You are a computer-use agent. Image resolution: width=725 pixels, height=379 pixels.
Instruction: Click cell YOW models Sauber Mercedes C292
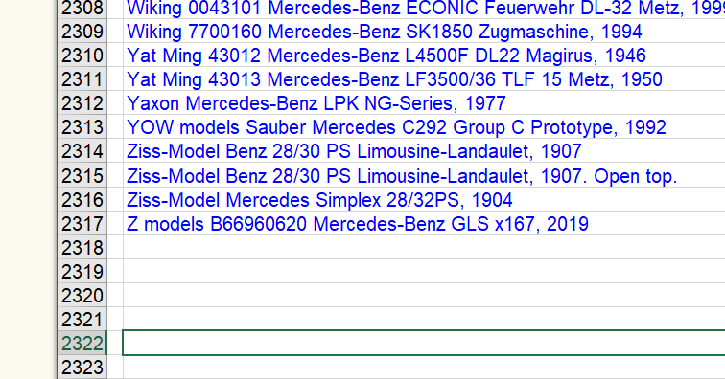coord(424,127)
